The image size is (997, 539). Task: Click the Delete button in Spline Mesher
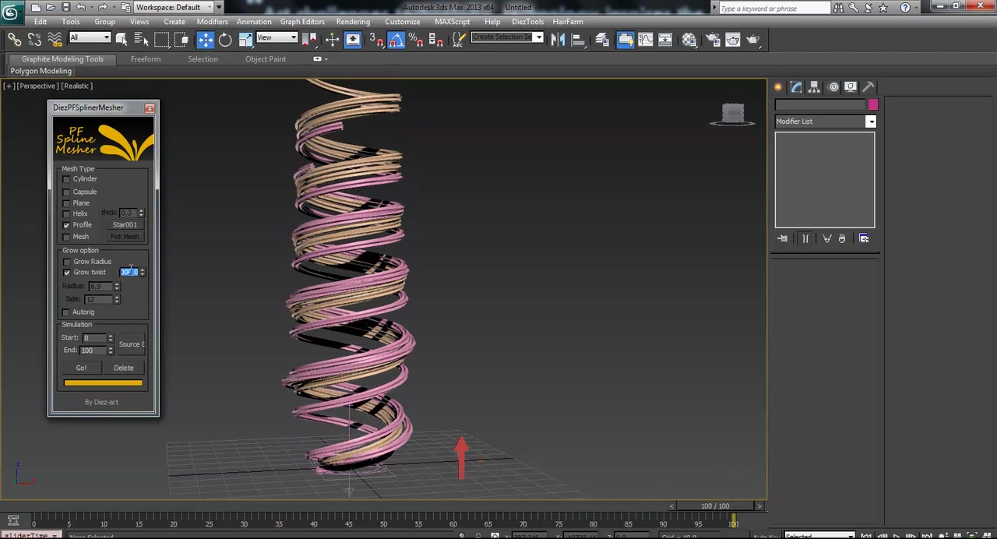pyautogui.click(x=124, y=368)
